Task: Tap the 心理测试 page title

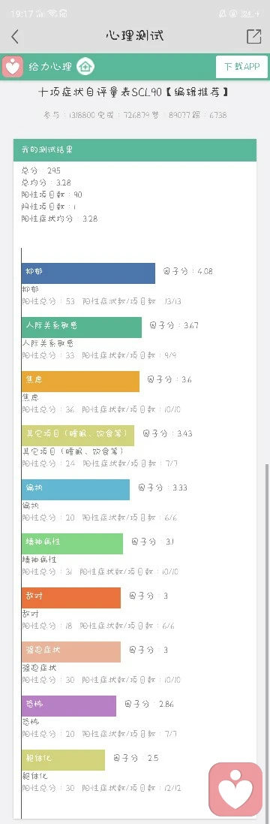Action: click(x=135, y=36)
